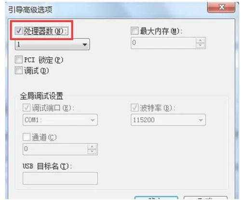
Task: Toggle the 波特率 checkbox
Action: [134, 107]
